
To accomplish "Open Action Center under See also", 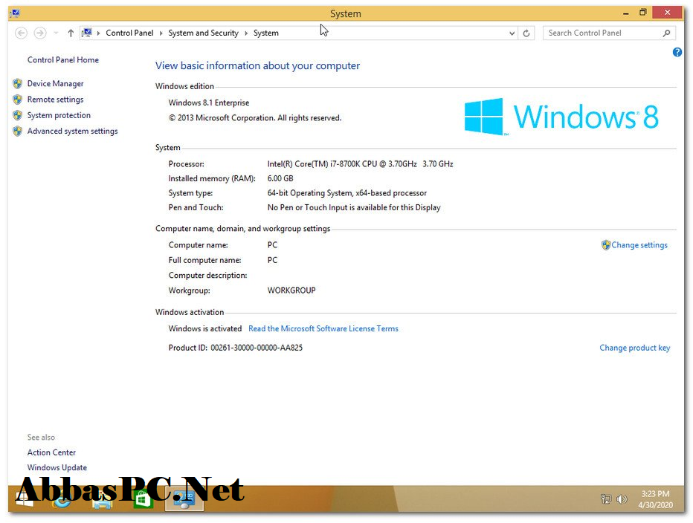I will pyautogui.click(x=51, y=452).
